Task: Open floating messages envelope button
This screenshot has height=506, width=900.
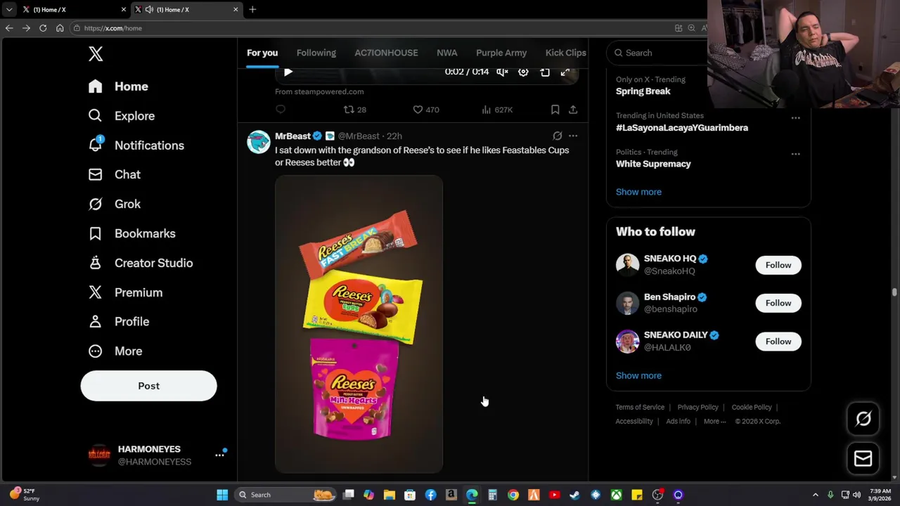Action: [x=863, y=459]
